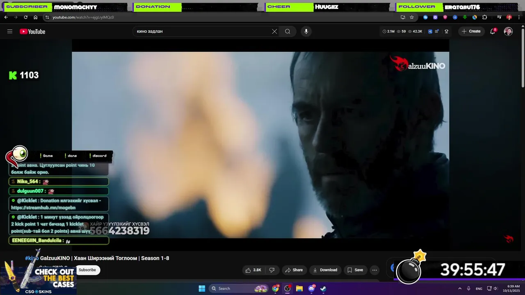Reload the page
This screenshot has width=525, height=295.
[x=25, y=17]
